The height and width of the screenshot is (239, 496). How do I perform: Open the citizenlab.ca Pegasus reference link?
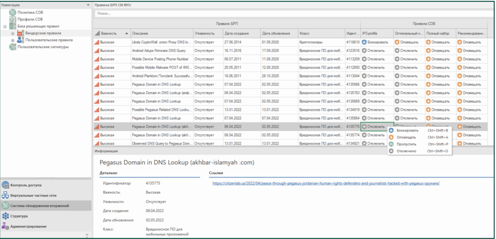click(326, 183)
